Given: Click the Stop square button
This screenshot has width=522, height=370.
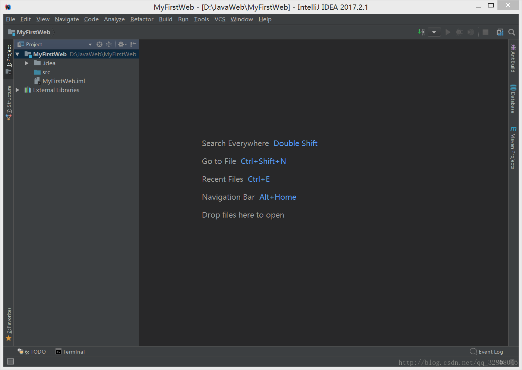Looking at the screenshot, I should [x=485, y=32].
